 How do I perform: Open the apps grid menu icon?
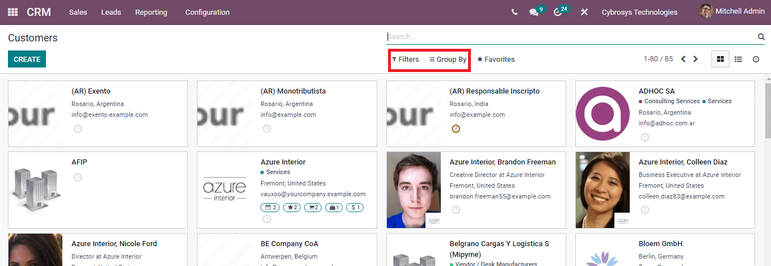click(12, 12)
